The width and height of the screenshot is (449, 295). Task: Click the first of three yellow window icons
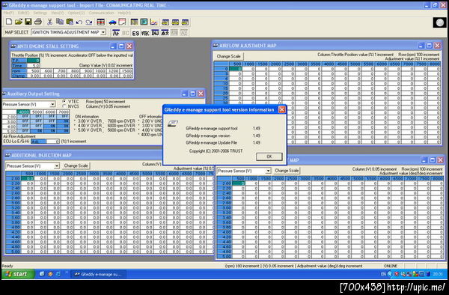(165, 22)
